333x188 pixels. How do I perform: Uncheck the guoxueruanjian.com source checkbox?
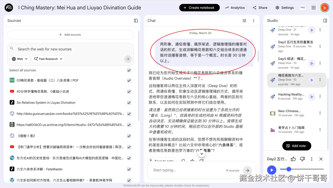129,114
